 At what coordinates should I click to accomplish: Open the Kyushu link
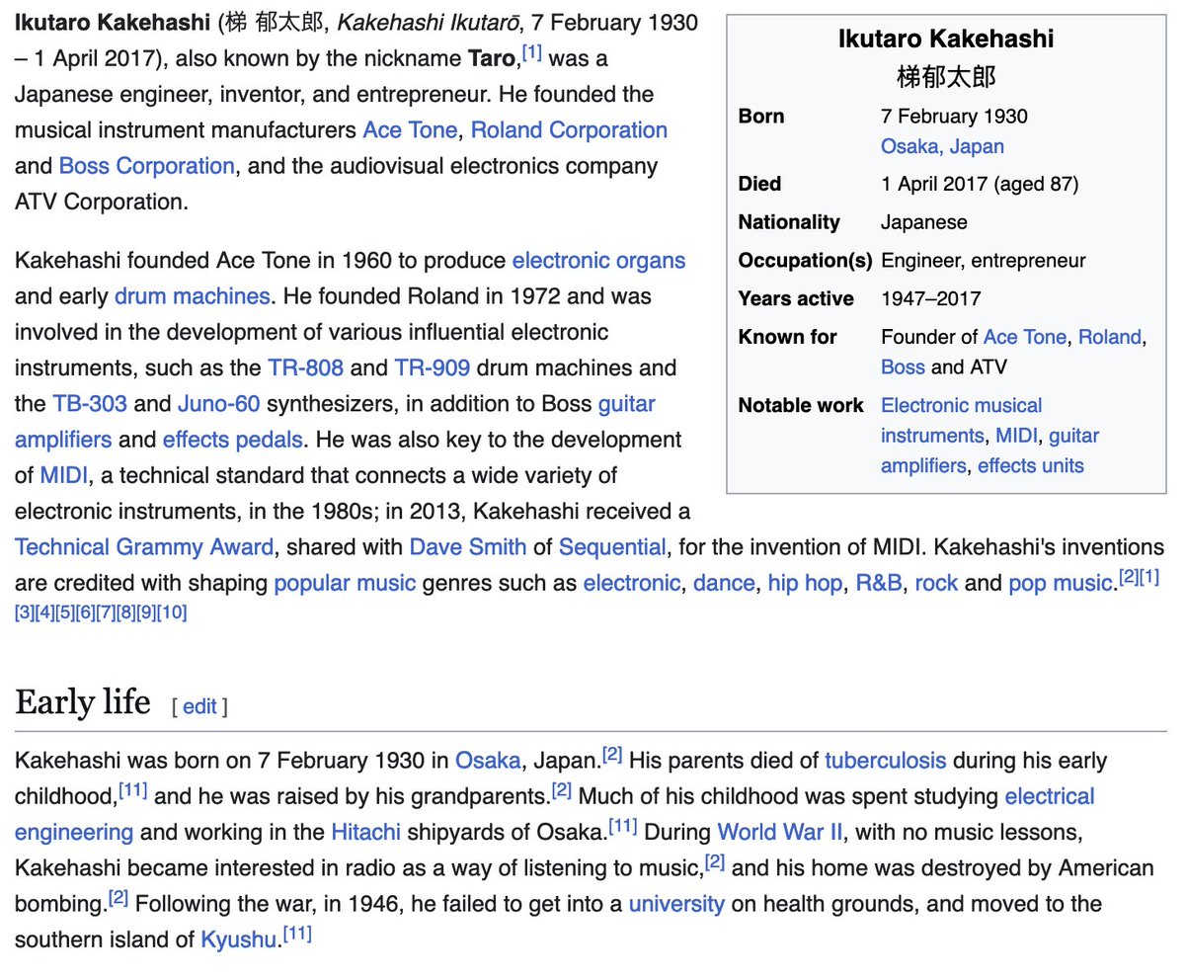(x=240, y=939)
